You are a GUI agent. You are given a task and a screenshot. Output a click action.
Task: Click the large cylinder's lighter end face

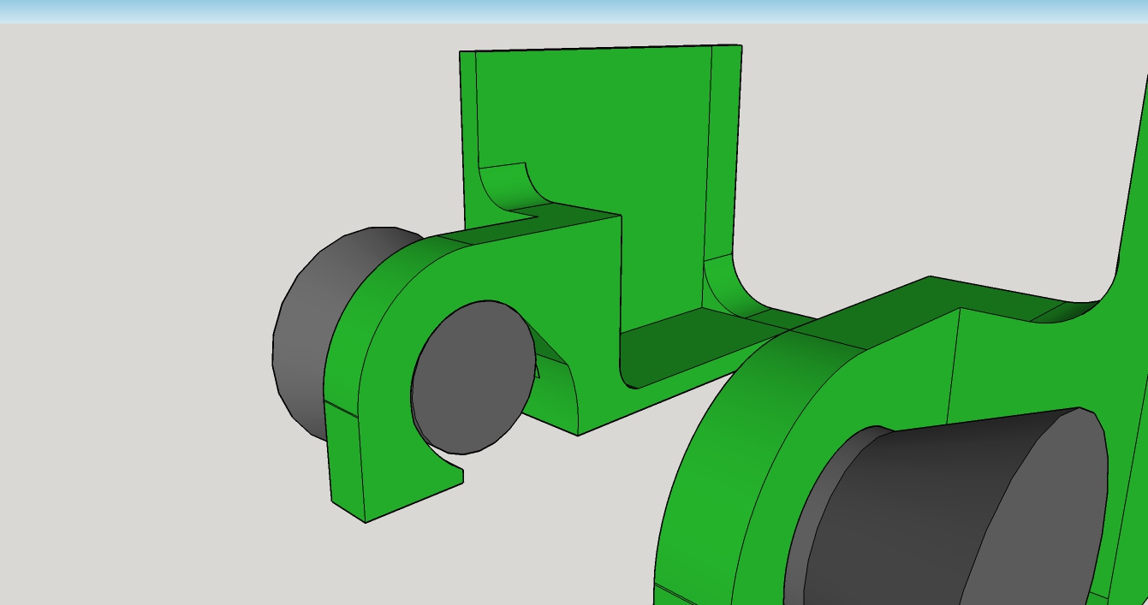pos(1044,505)
